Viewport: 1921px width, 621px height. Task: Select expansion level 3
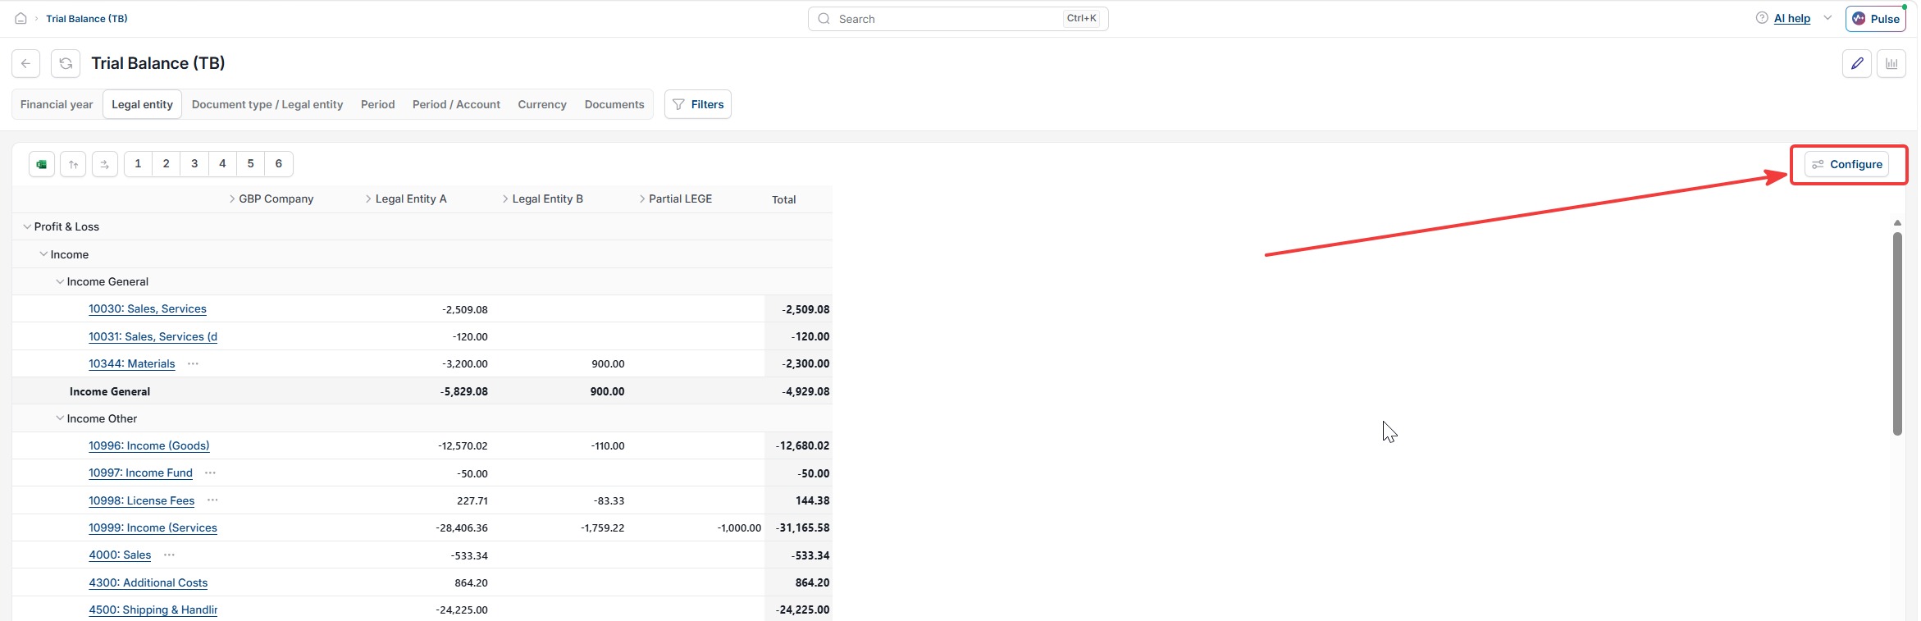point(194,163)
